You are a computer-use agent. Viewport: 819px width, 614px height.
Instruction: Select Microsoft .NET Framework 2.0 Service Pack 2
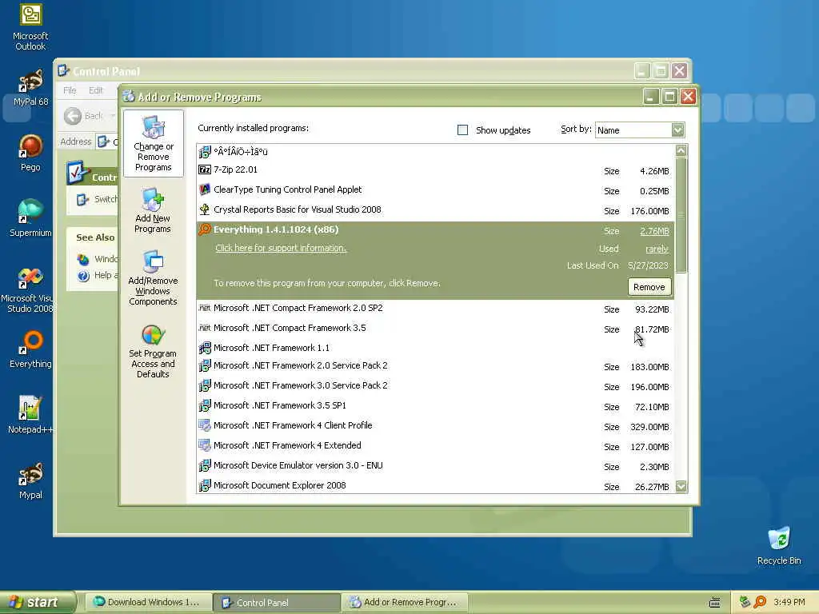click(x=434, y=366)
